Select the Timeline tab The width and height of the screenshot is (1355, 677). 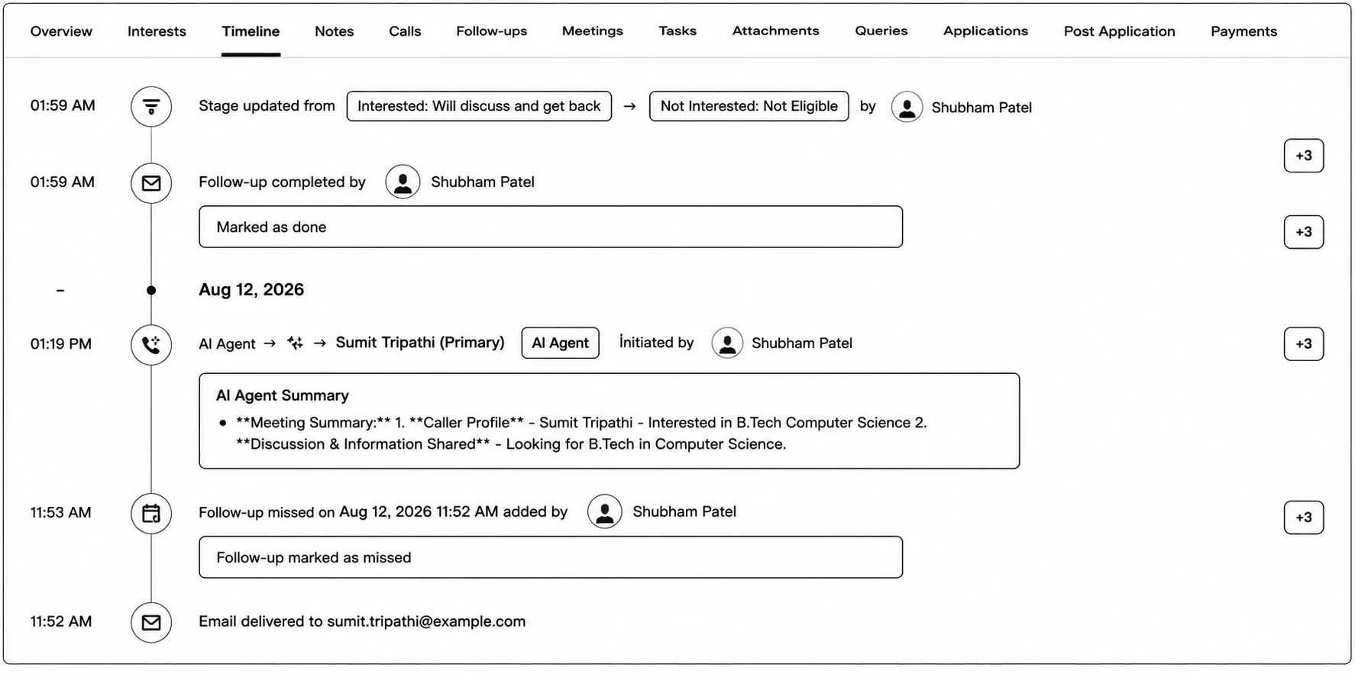pyautogui.click(x=251, y=31)
